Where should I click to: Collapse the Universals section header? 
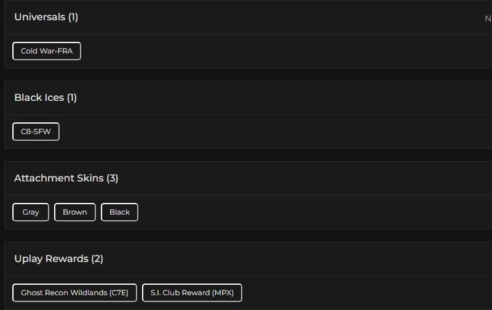point(39,17)
